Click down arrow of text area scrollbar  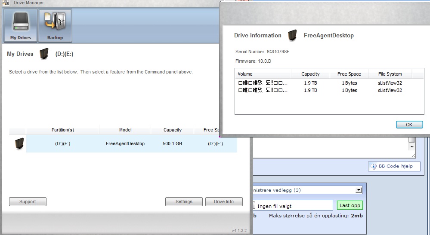point(411,147)
